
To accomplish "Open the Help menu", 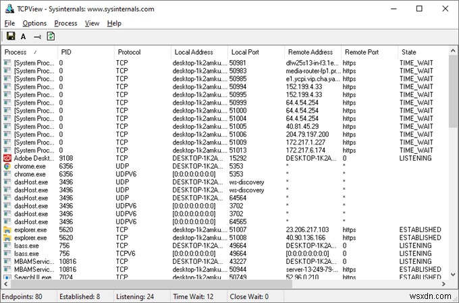I will (114, 24).
